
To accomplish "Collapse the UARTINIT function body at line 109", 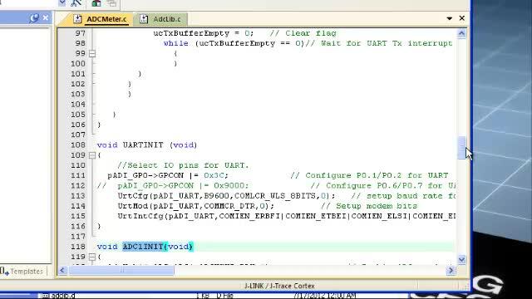I will [x=92, y=155].
